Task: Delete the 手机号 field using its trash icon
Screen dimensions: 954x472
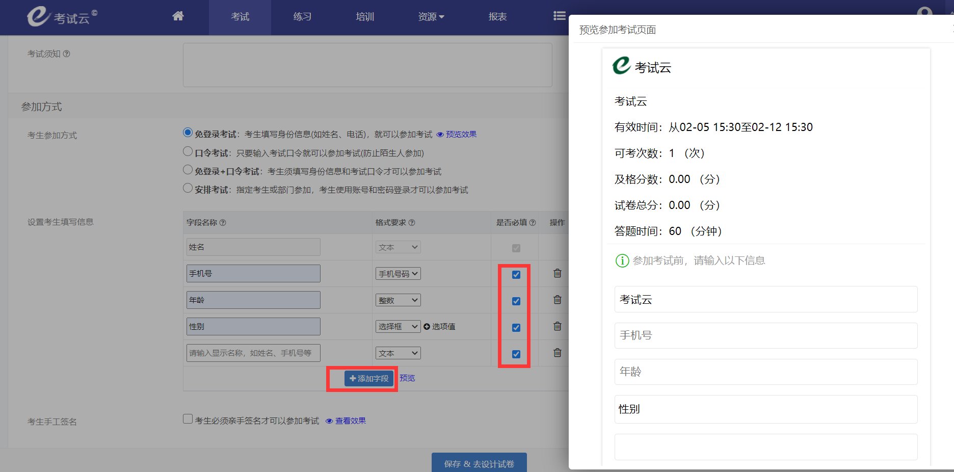Action: point(556,274)
